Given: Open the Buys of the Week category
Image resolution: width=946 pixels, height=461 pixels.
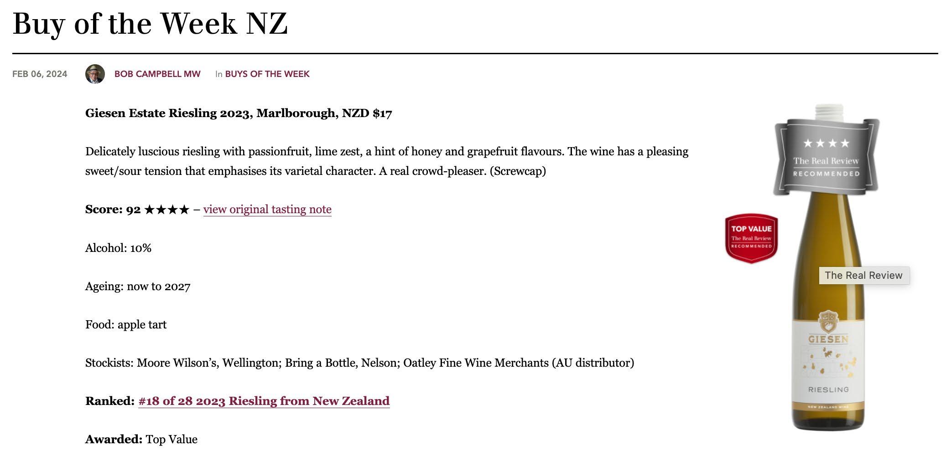Looking at the screenshot, I should pyautogui.click(x=267, y=74).
